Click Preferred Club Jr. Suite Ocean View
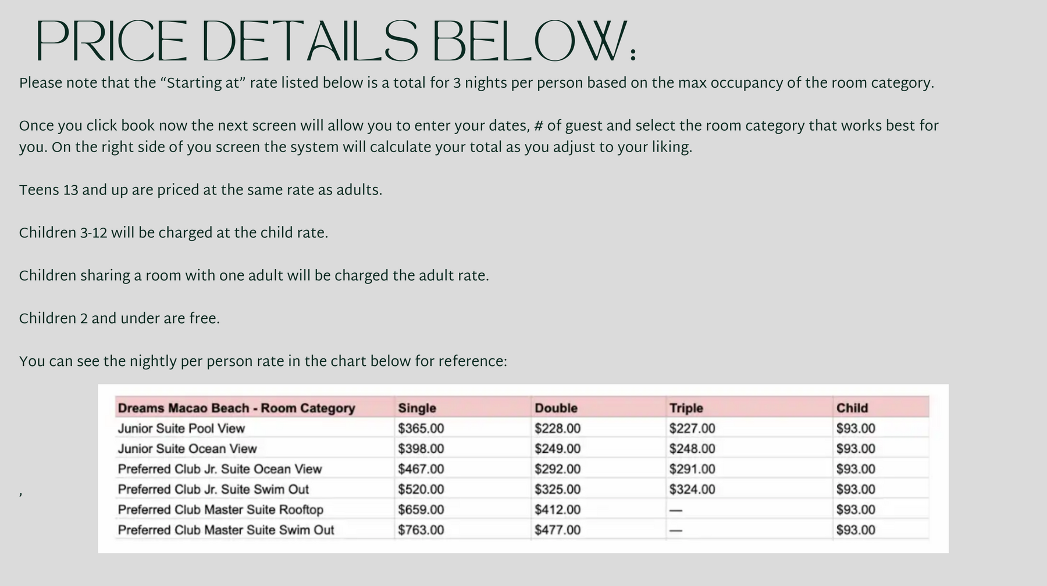The height and width of the screenshot is (586, 1047). (x=219, y=469)
